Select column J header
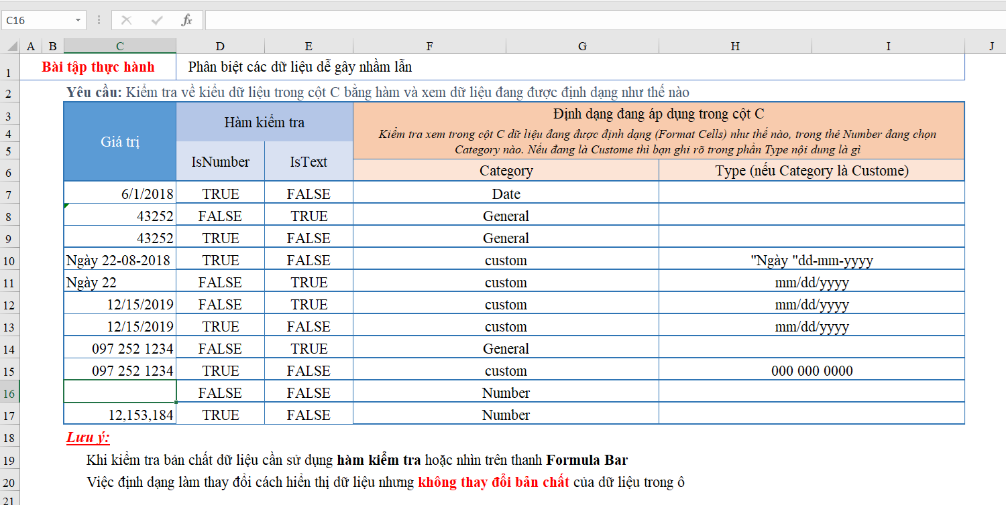 pyautogui.click(x=991, y=46)
